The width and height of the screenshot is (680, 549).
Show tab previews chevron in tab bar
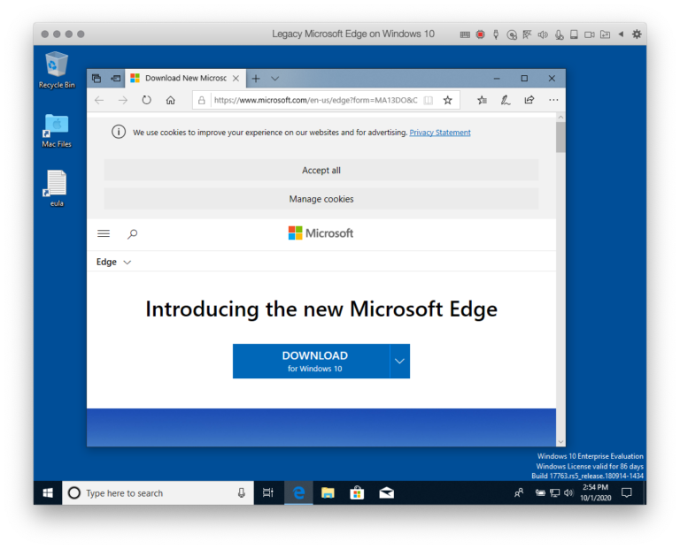275,79
